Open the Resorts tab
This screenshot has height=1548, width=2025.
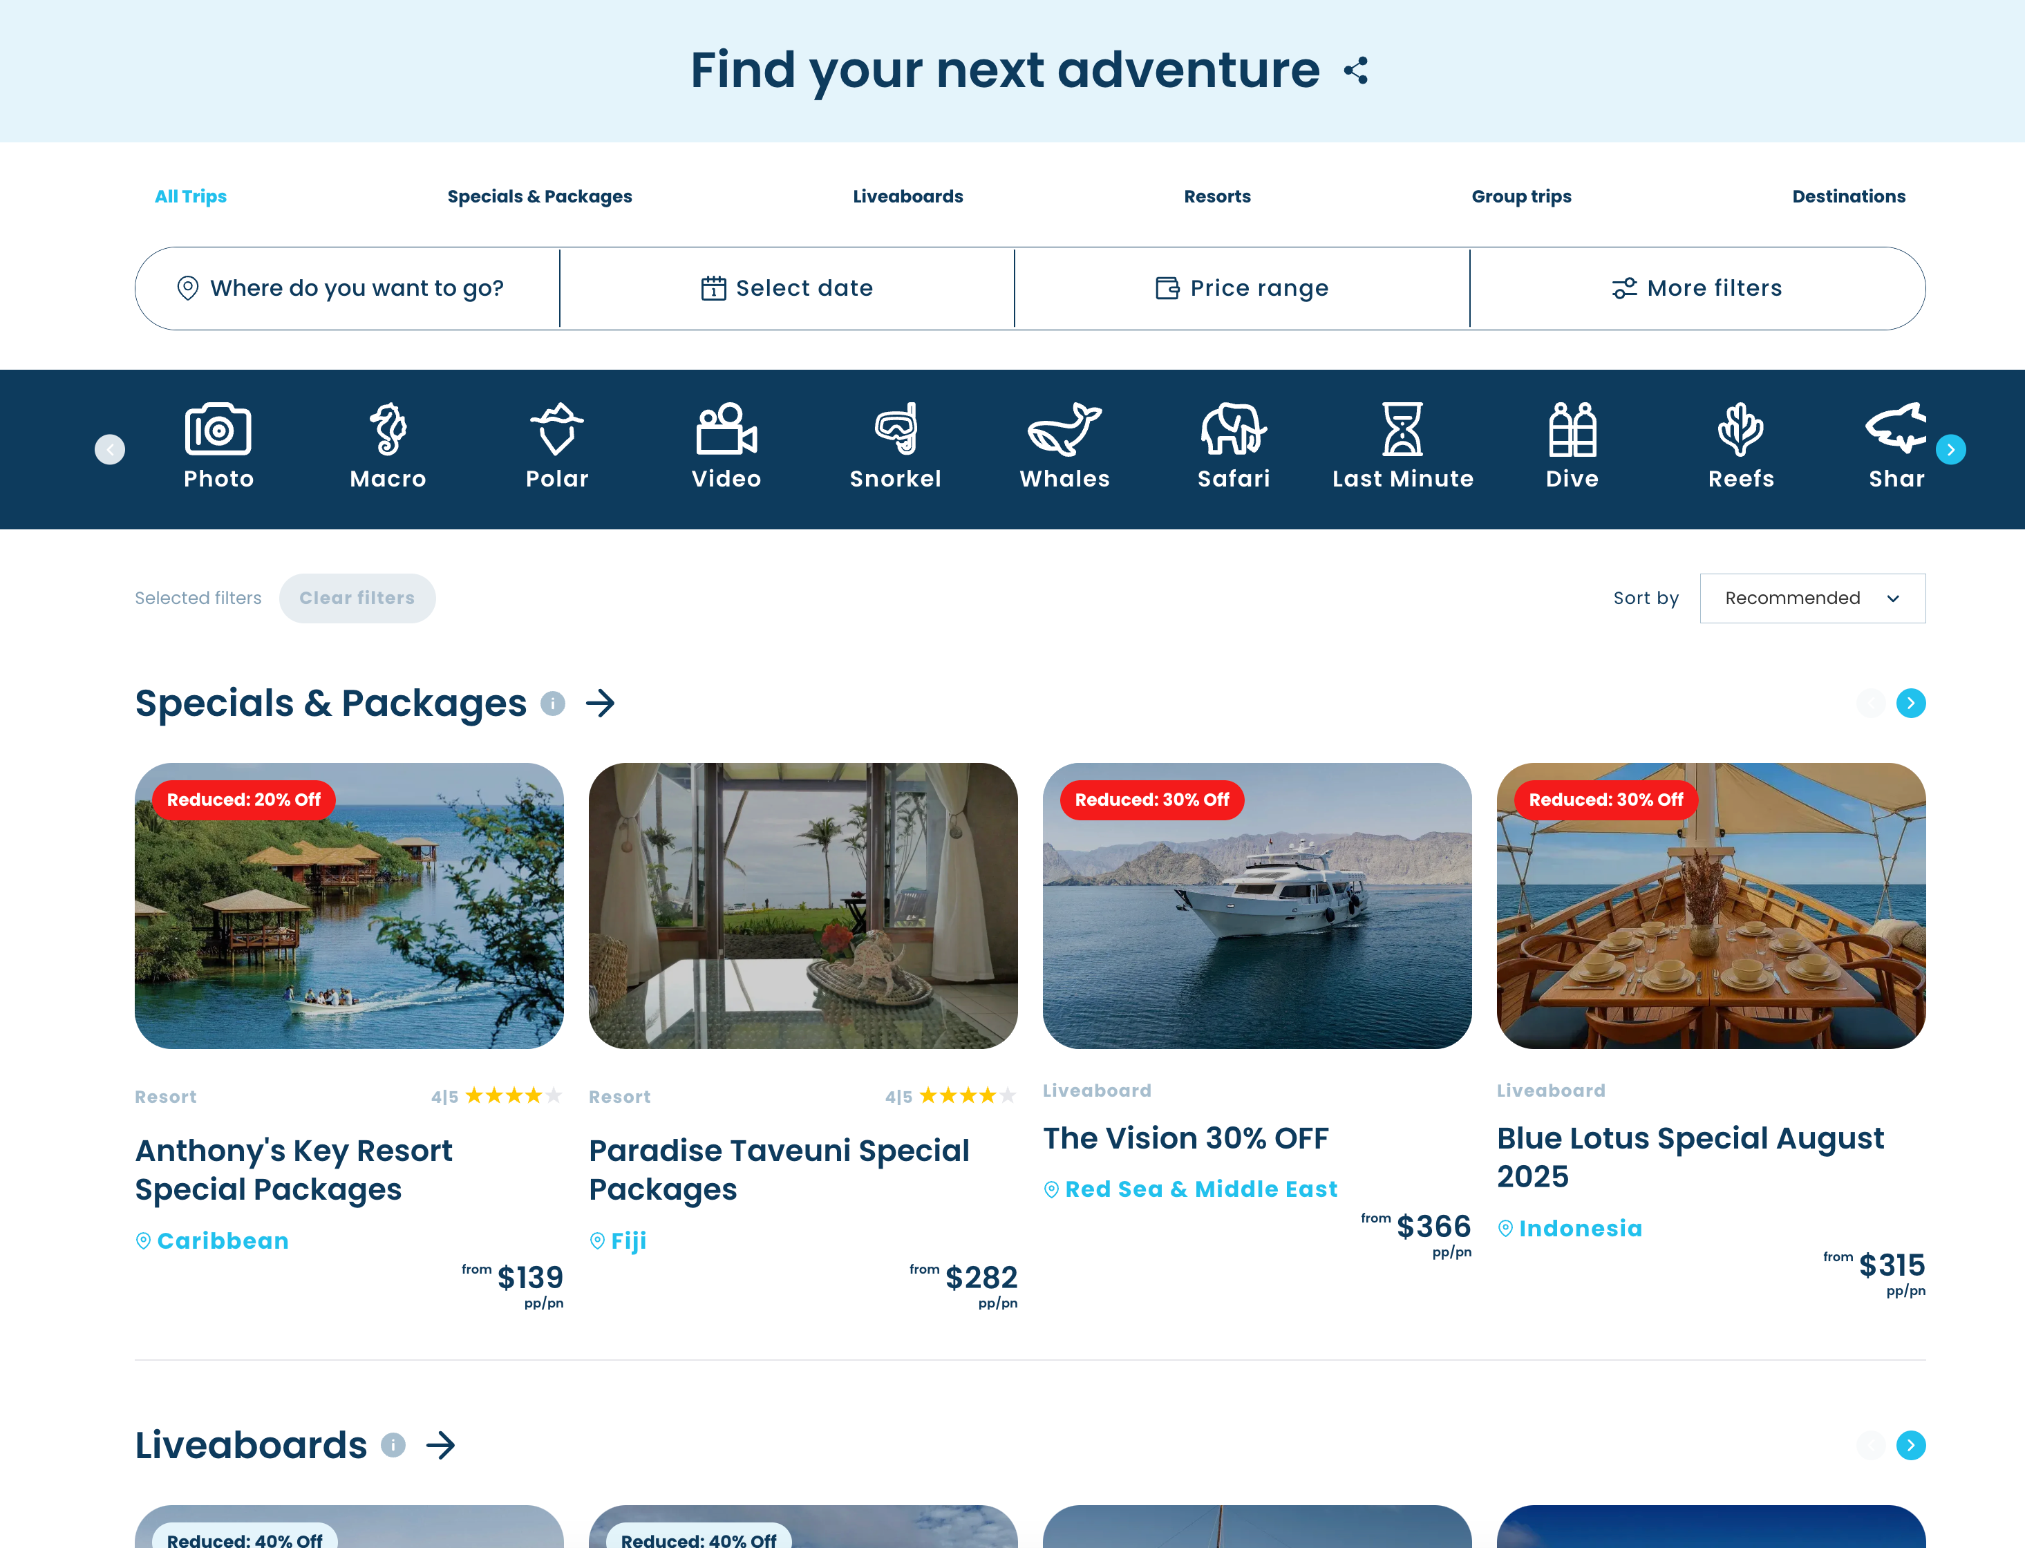[x=1217, y=196]
